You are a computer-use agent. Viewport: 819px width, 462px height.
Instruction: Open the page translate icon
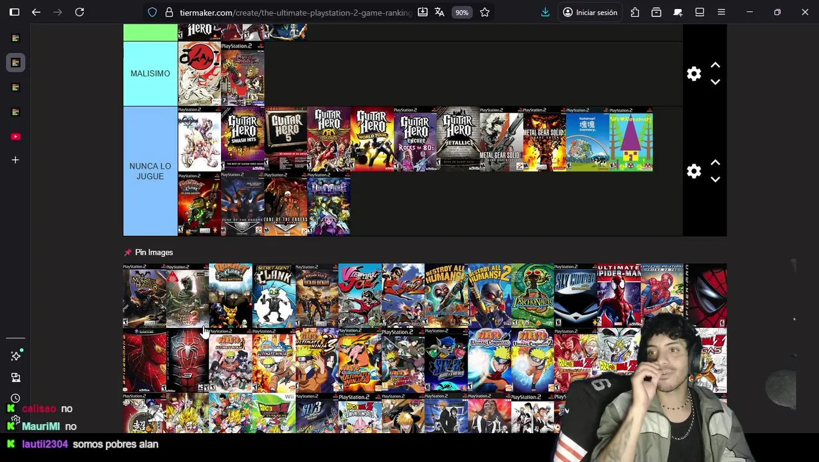tap(439, 12)
